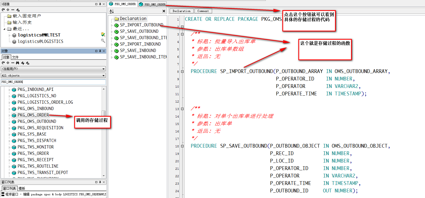Click the database icon of logistics@LOGISTICS
This screenshot has width=425, height=198.
coord(14,42)
